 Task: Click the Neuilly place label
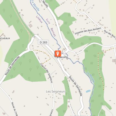63,57
